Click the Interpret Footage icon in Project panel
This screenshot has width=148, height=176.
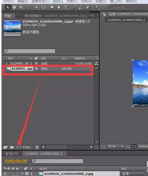pos(5,147)
